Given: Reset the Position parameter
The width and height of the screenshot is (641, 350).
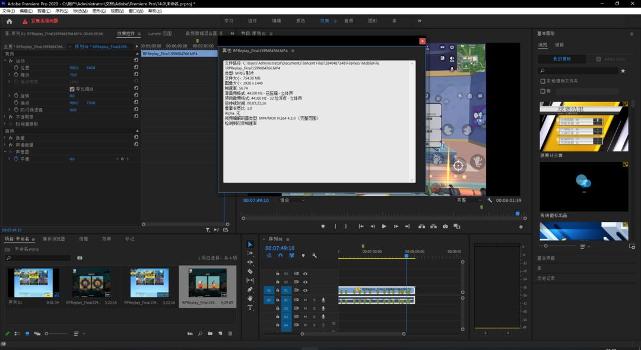Looking at the screenshot, I should click(136, 68).
